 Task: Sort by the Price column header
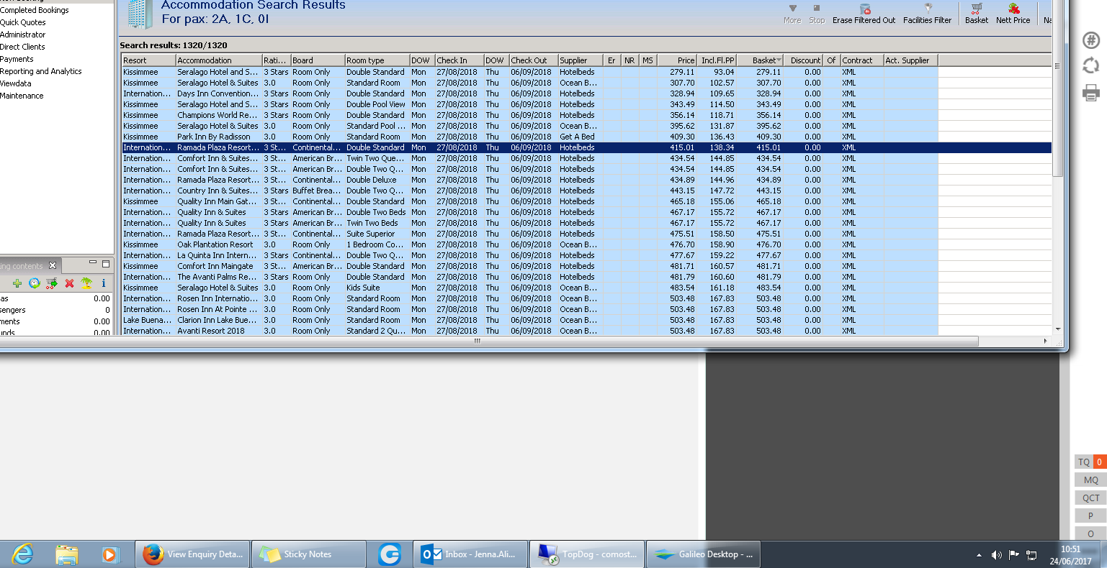[x=677, y=60]
